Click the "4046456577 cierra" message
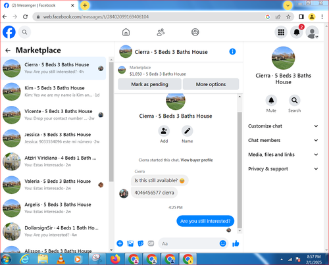The image size is (329, 265). 154,193
